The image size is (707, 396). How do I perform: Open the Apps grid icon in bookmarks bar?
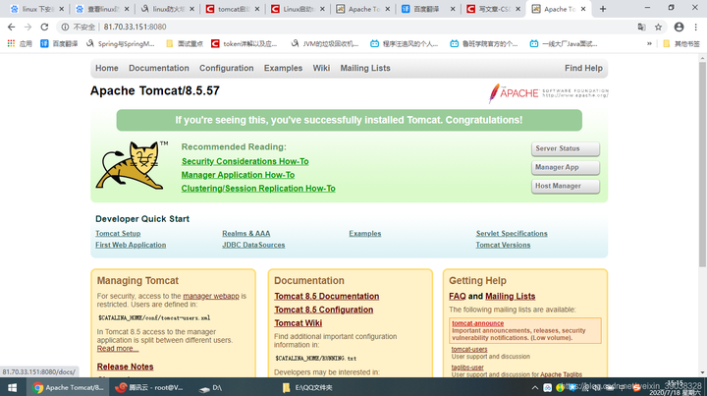coord(11,44)
